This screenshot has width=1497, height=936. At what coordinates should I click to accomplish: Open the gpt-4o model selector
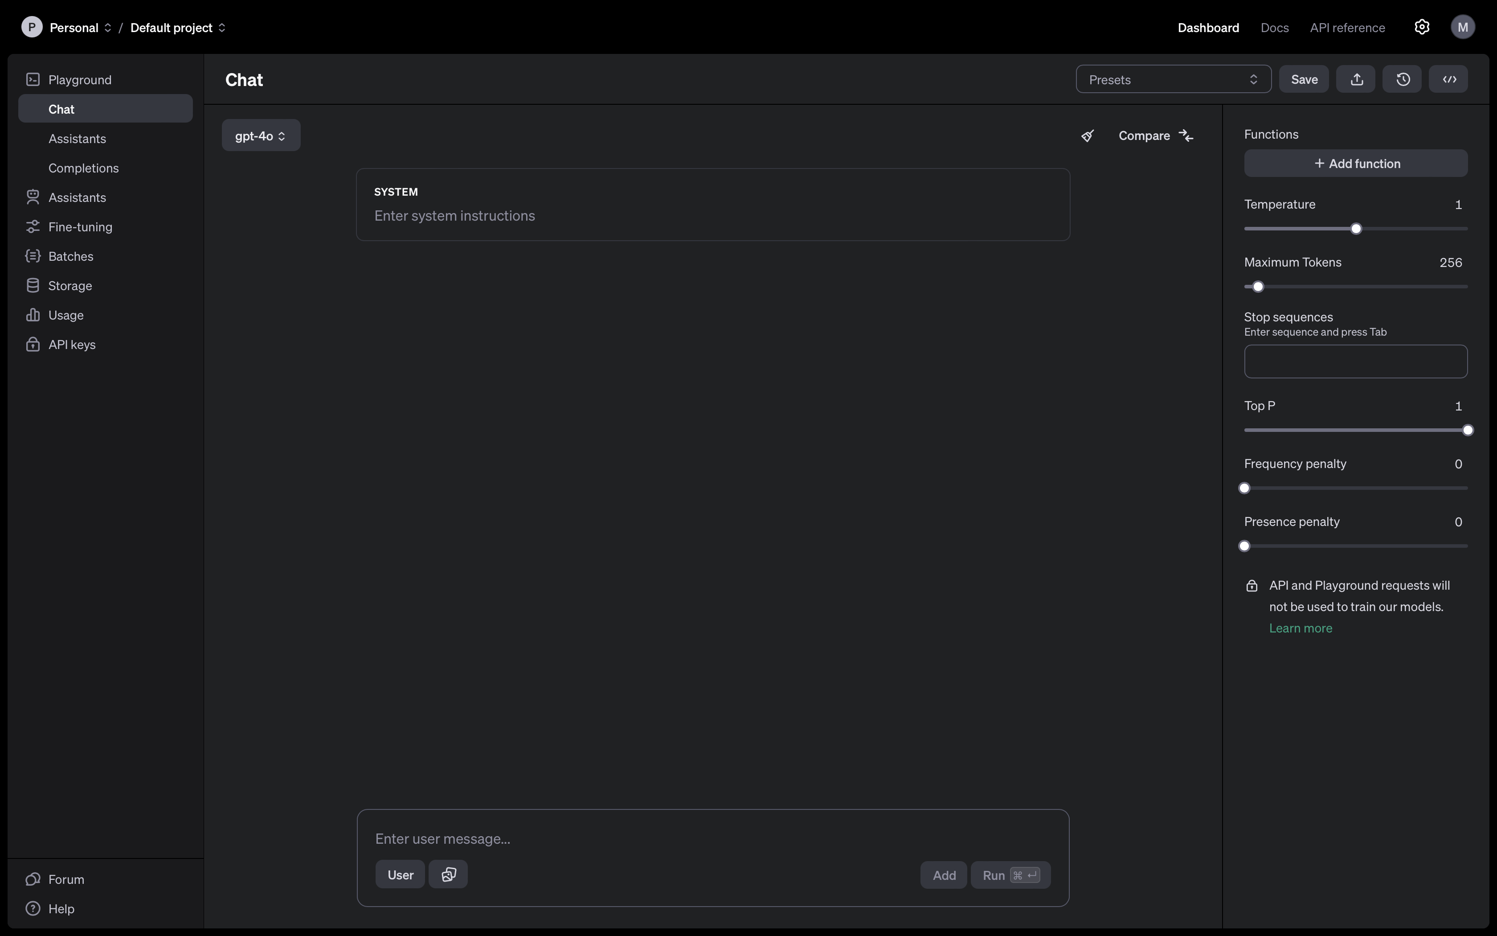pos(261,135)
